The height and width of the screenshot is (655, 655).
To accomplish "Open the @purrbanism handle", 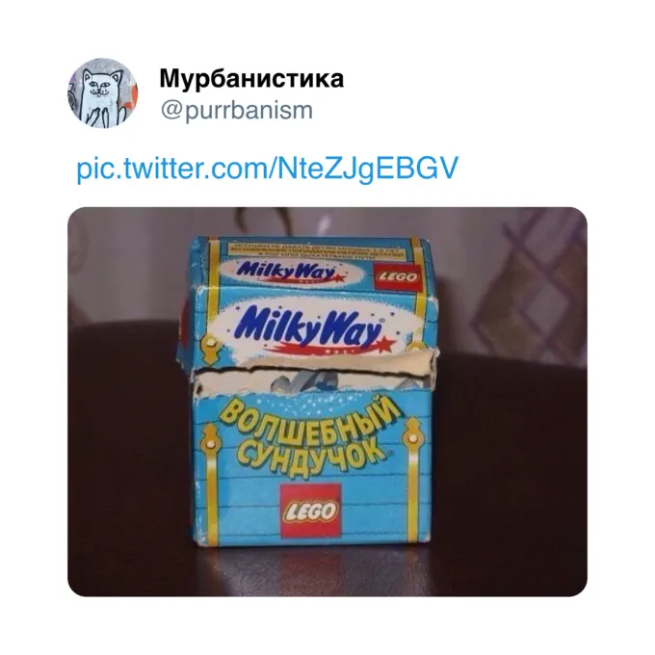I will [236, 110].
